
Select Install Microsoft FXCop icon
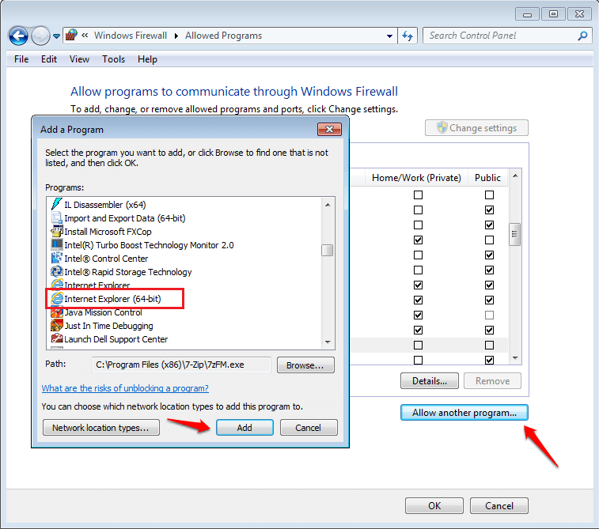click(56, 232)
